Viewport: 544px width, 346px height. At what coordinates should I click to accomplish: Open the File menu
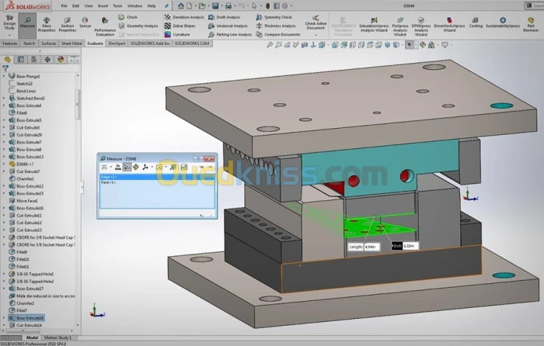coord(65,6)
